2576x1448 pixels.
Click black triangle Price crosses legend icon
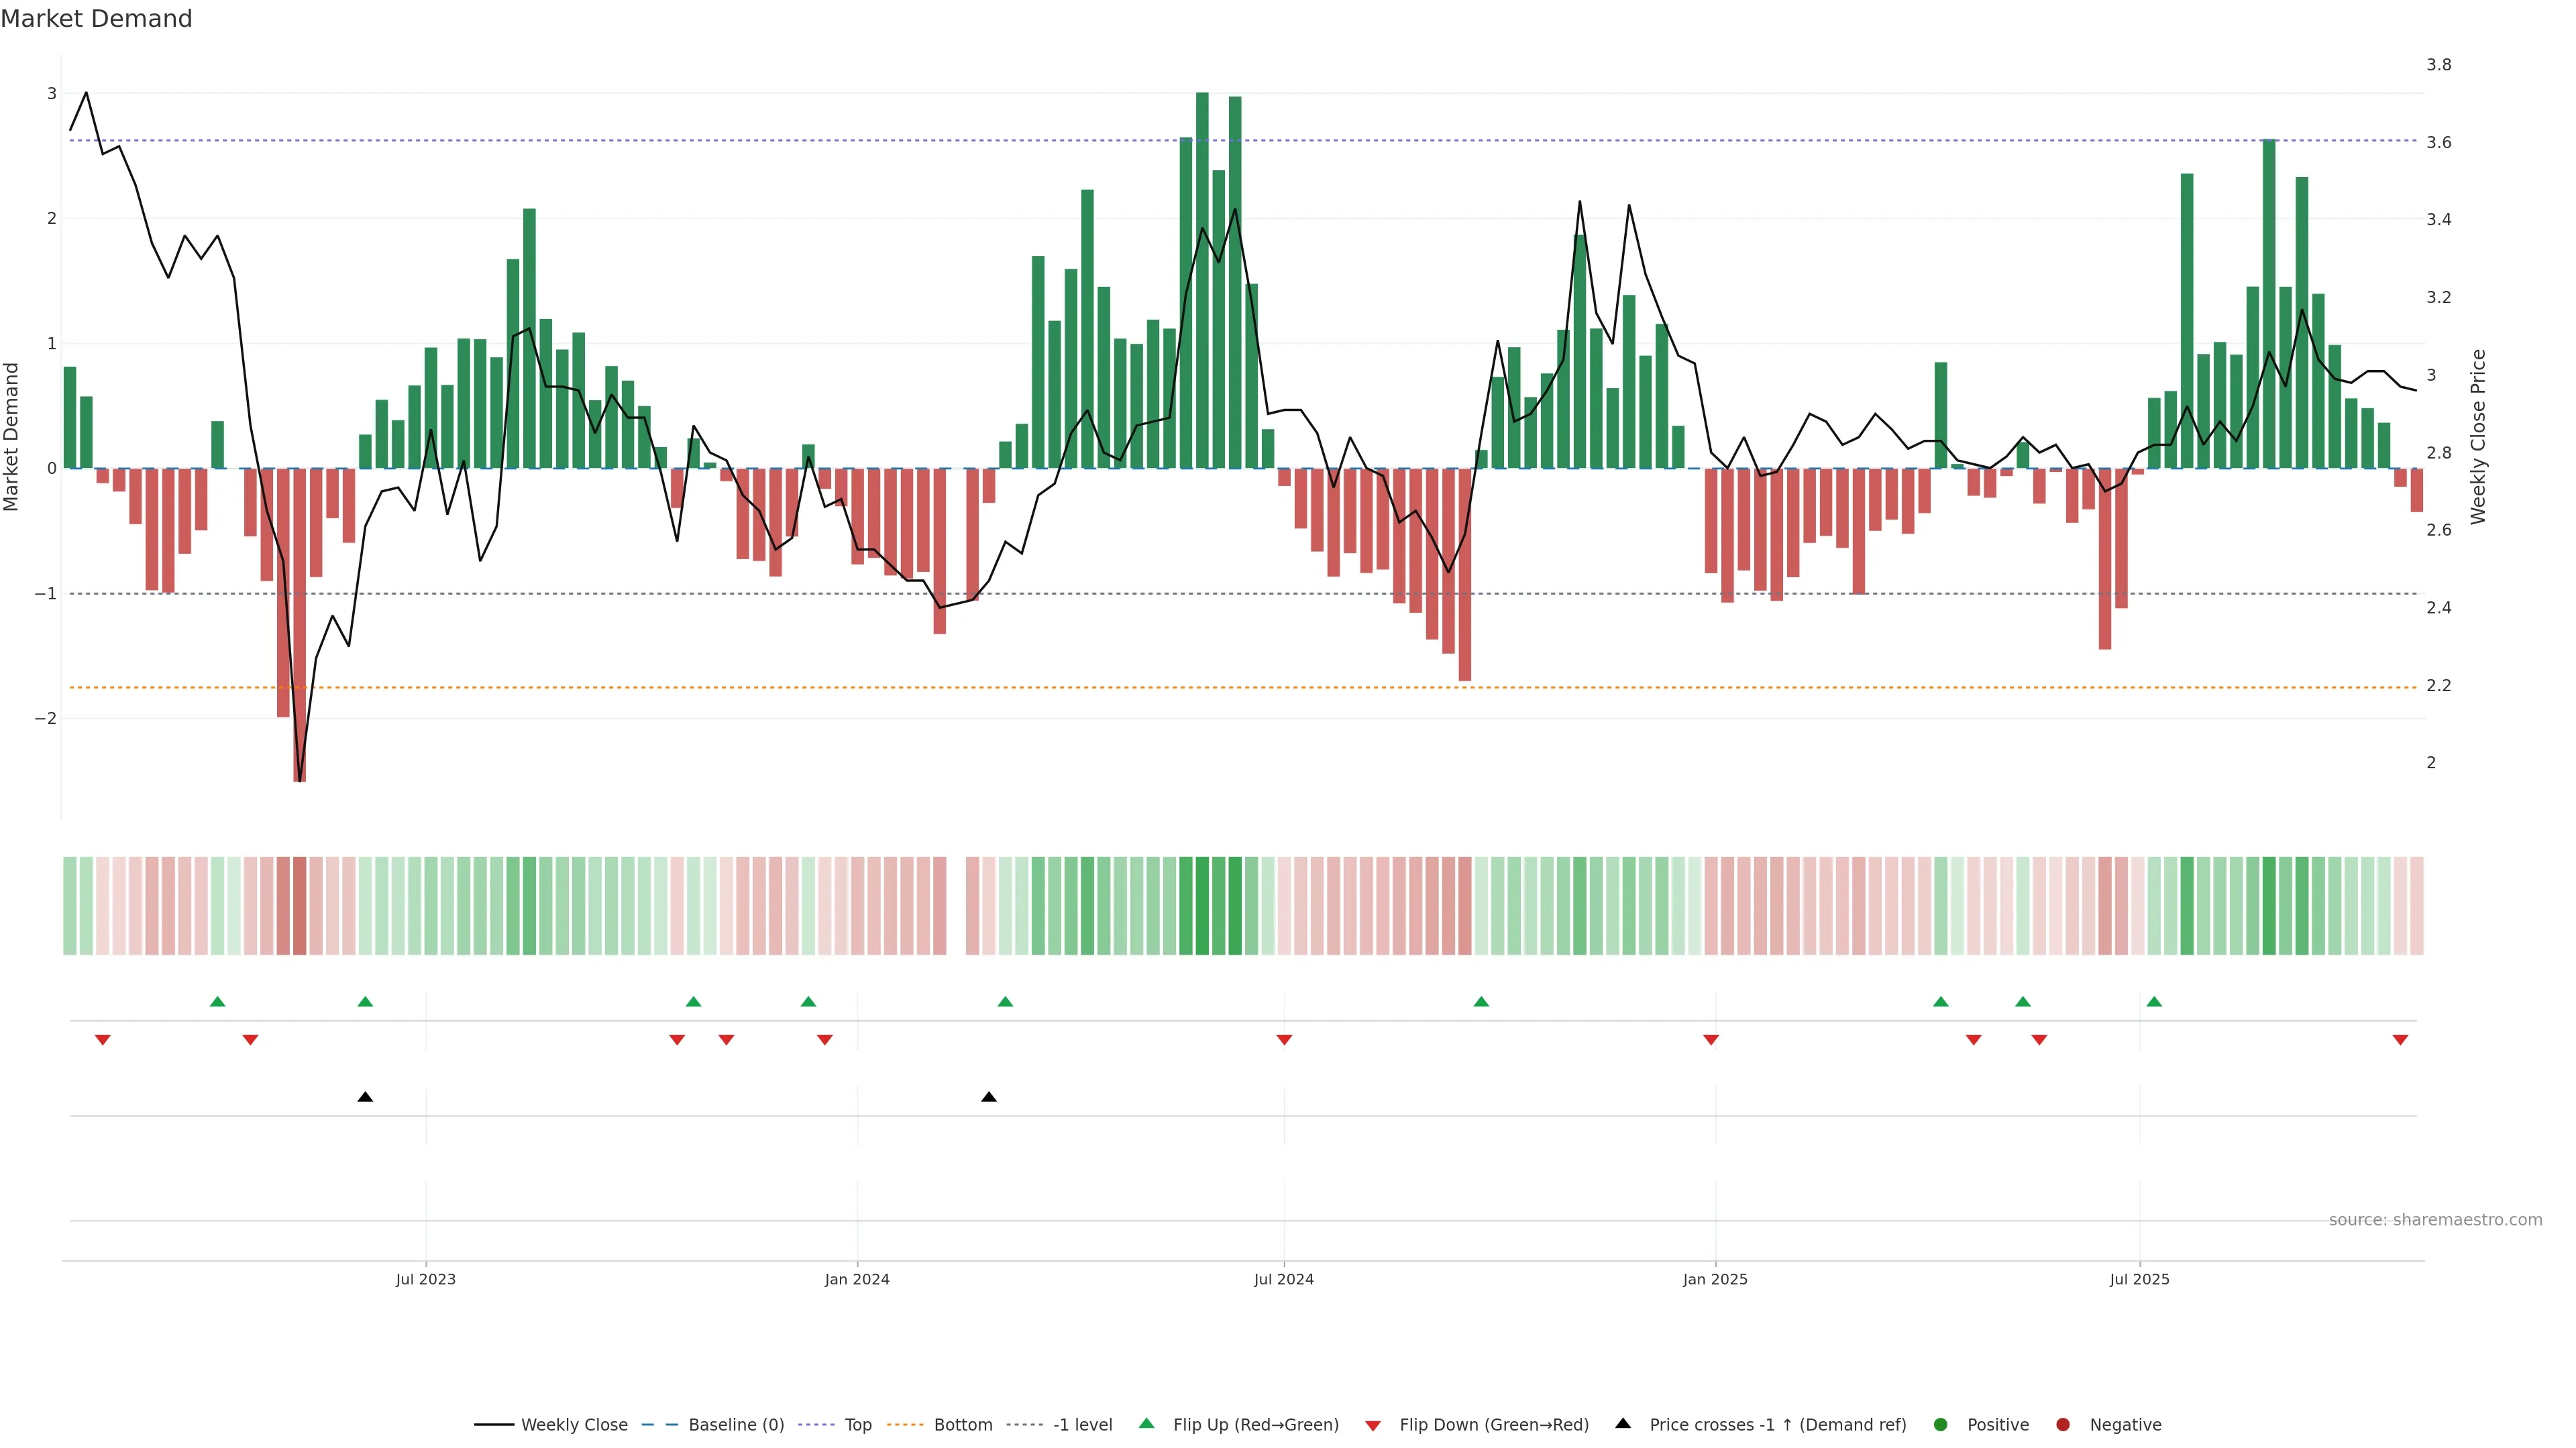click(x=1623, y=1423)
